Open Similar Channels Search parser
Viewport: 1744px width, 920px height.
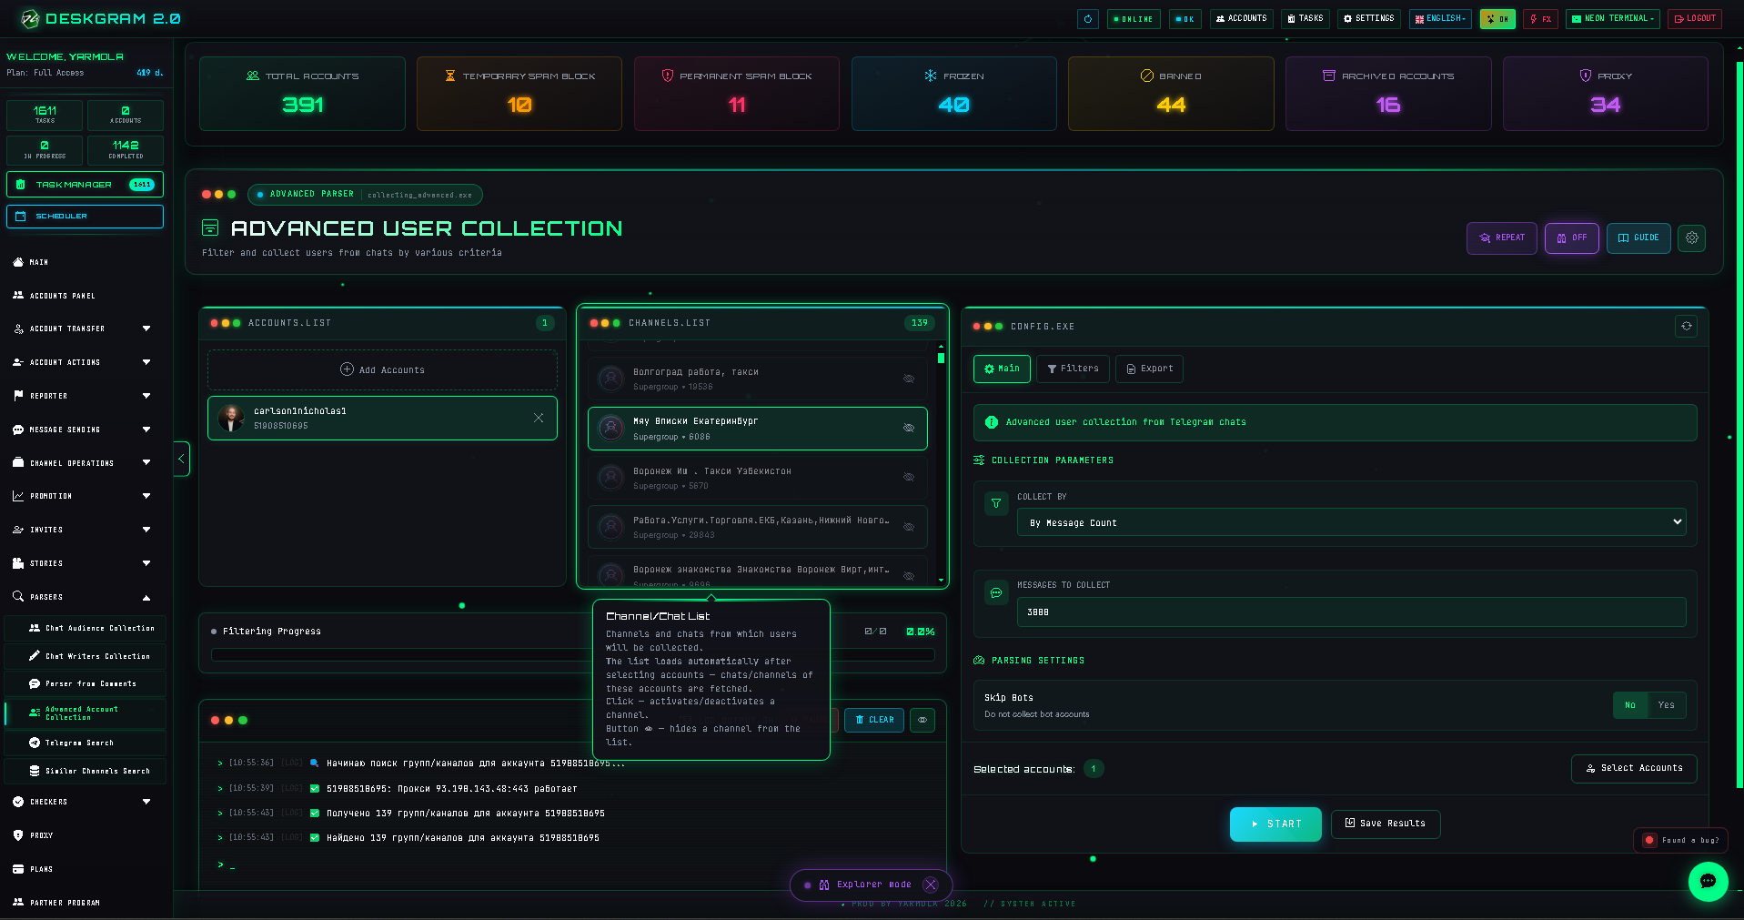click(86, 771)
